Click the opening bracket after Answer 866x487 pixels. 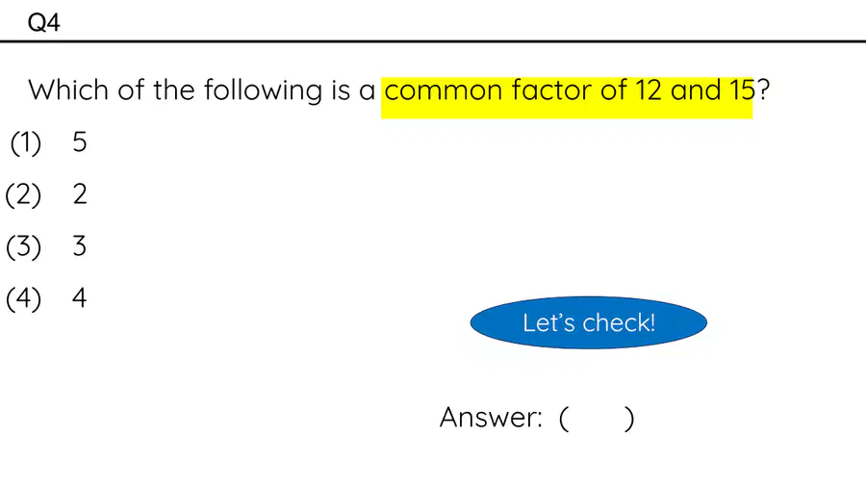click(x=564, y=419)
